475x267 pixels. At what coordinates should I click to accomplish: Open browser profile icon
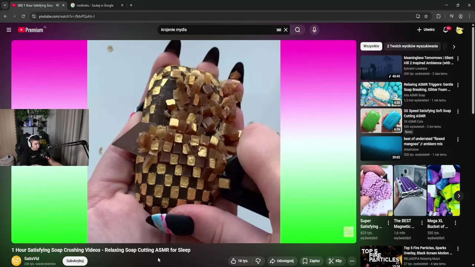(x=461, y=16)
